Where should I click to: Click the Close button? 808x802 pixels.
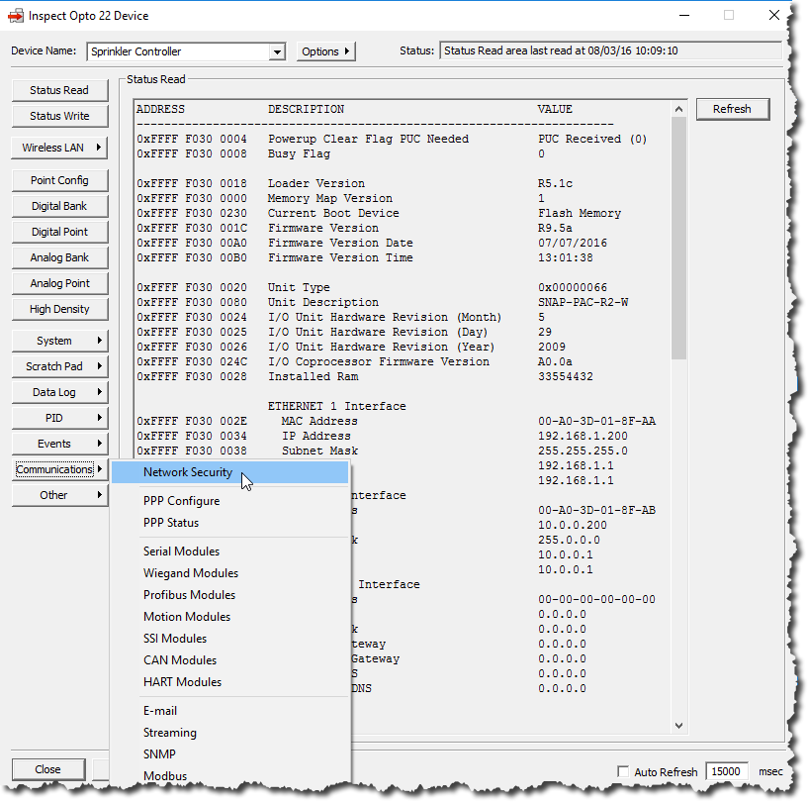point(47,769)
